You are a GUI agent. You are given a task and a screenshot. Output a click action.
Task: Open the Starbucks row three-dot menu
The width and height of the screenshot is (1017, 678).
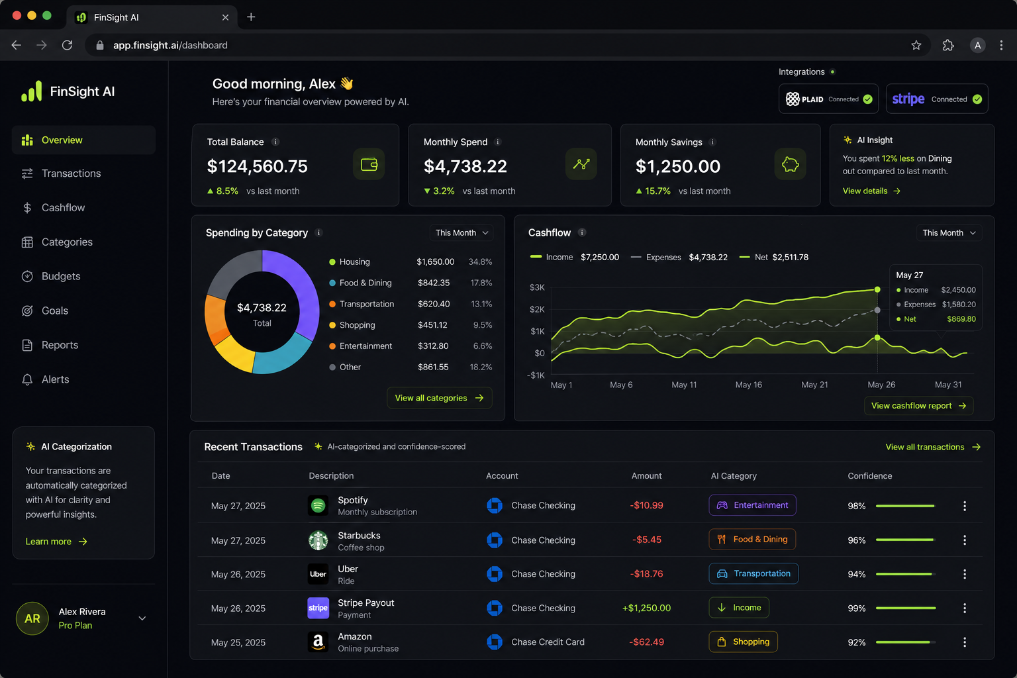tap(965, 540)
